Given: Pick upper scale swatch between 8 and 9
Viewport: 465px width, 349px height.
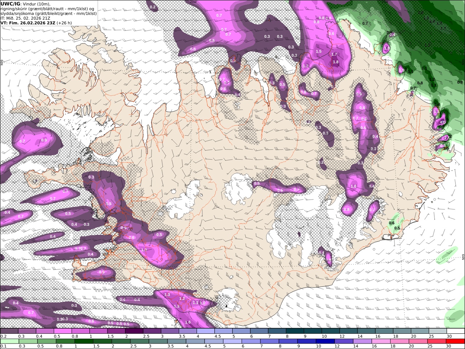Looking at the screenshot, I should 295,331.
